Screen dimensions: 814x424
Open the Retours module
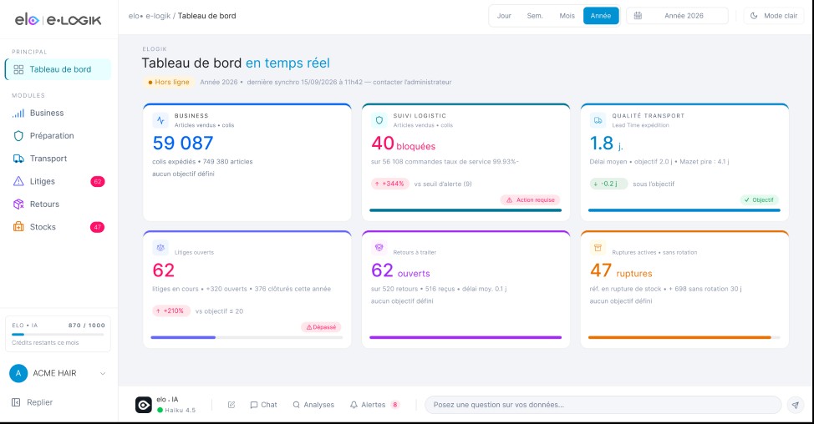(59, 204)
